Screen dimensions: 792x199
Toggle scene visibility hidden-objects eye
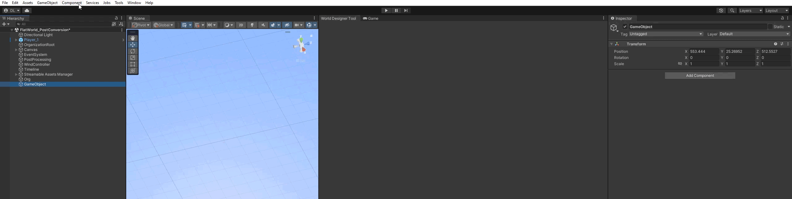tap(287, 25)
